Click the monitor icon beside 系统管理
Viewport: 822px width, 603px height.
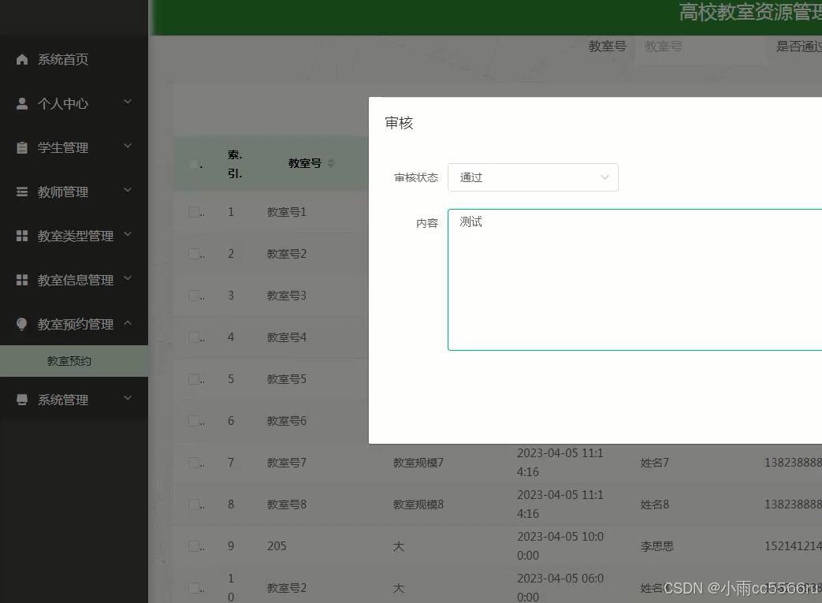pos(22,399)
